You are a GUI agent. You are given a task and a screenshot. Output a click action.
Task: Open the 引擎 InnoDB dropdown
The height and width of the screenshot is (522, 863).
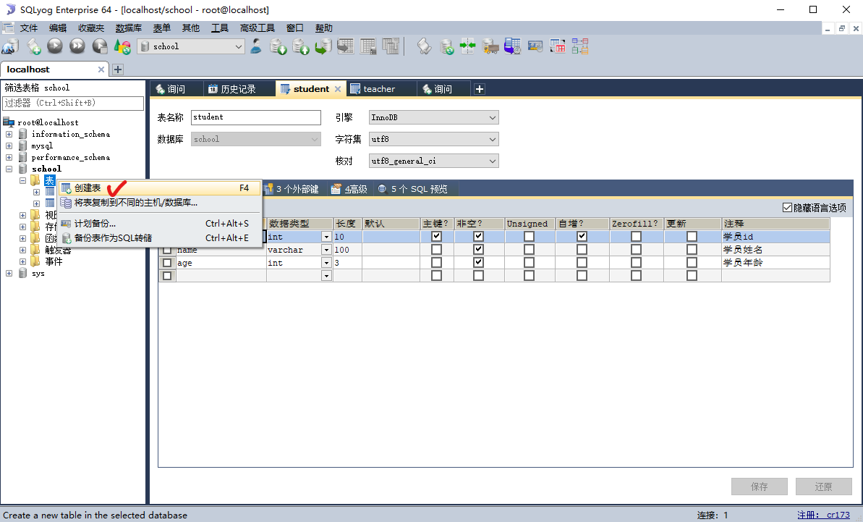[x=493, y=117]
